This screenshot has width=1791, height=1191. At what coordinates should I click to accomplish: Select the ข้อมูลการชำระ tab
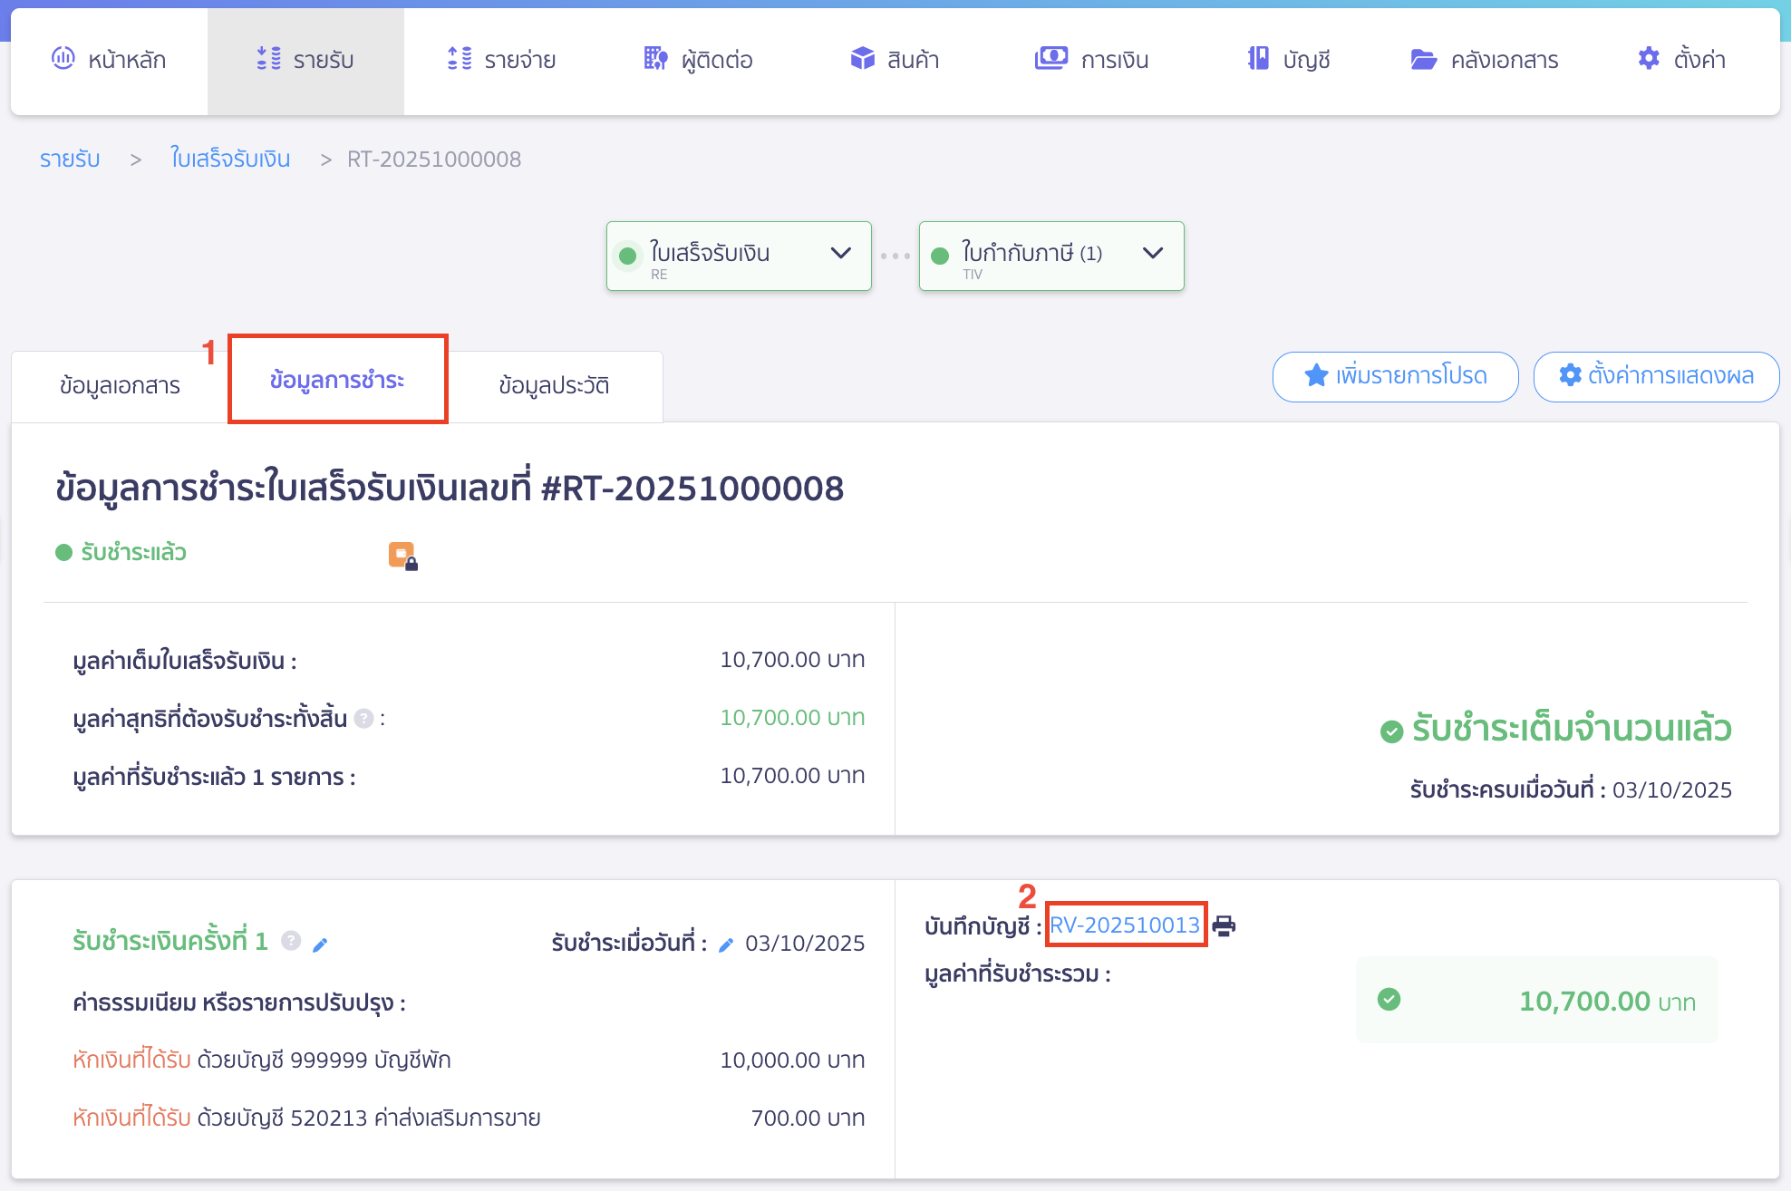[337, 380]
